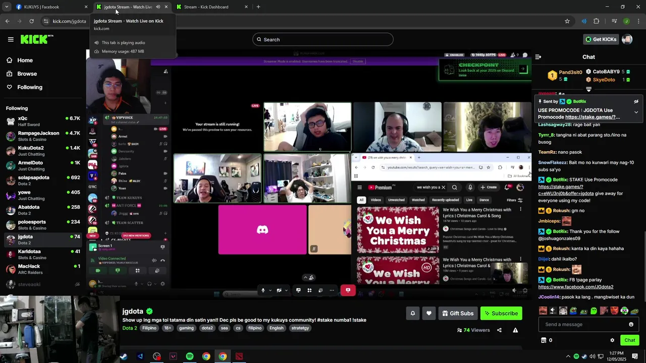This screenshot has height=363, width=646.
Task: Open xQc channel in Following list
Action: tap(43, 121)
